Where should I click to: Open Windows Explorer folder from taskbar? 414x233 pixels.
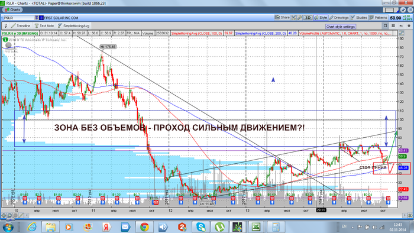(50, 227)
